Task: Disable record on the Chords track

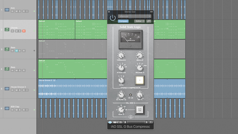Action: click(x=24, y=31)
